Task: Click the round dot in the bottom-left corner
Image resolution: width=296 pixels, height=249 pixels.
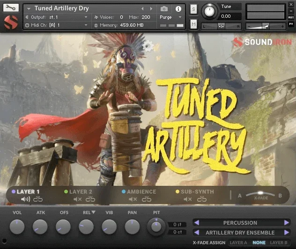Action: [4, 241]
